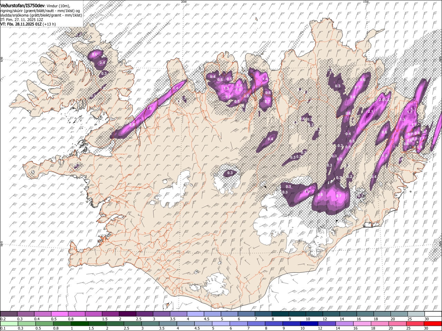Screen dimensions: 442x331
Task: Click the 'IT: Fim. 27. 11. 2025 12Z' line
Action: (x=22, y=20)
